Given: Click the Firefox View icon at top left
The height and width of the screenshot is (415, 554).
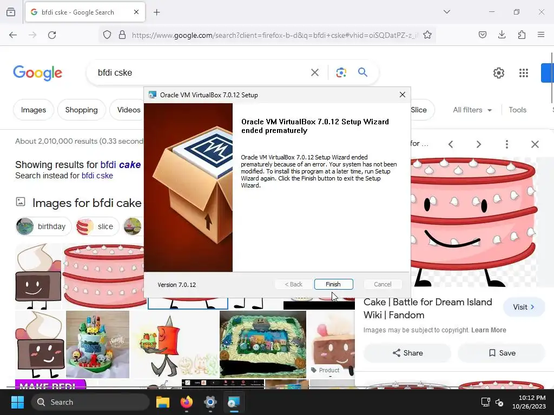Looking at the screenshot, I should [11, 12].
